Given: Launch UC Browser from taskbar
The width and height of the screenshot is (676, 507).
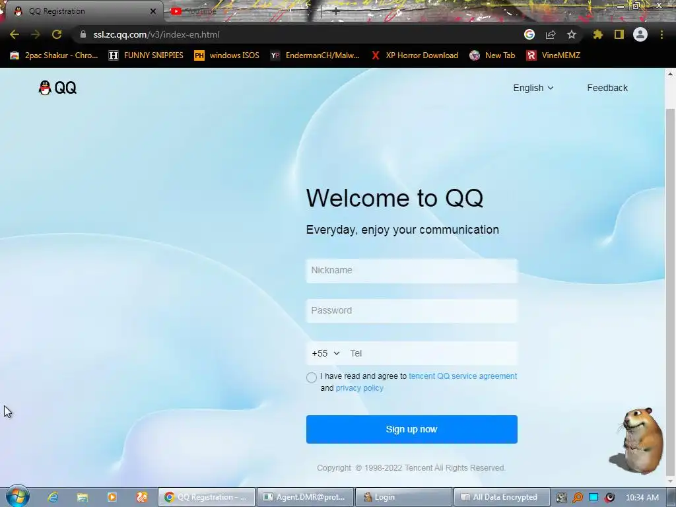Looking at the screenshot, I should pyautogui.click(x=142, y=497).
